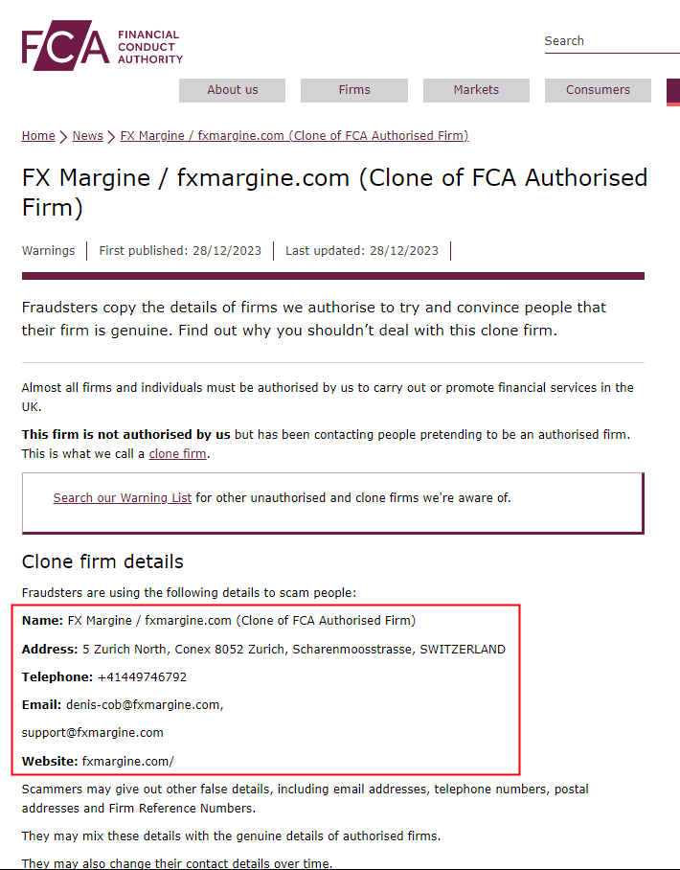Viewport: 680px width, 870px height.
Task: Open the Markets menu
Action: tap(476, 90)
